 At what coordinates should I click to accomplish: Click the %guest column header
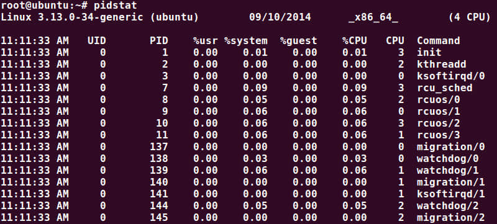coord(299,41)
